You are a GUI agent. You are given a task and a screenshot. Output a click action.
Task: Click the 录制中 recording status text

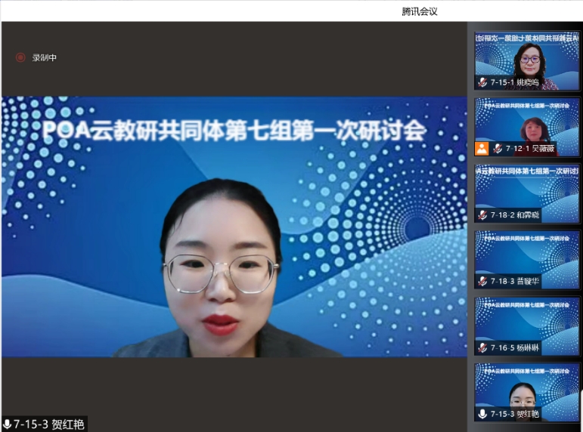click(44, 57)
